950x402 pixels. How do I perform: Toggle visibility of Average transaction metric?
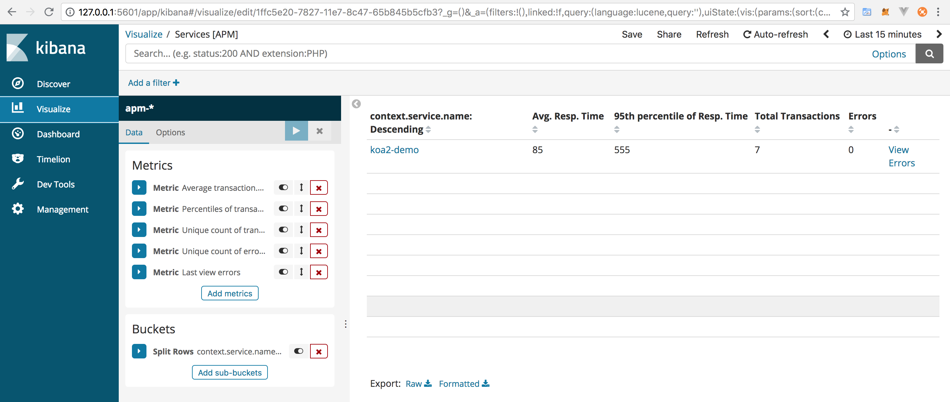click(283, 187)
